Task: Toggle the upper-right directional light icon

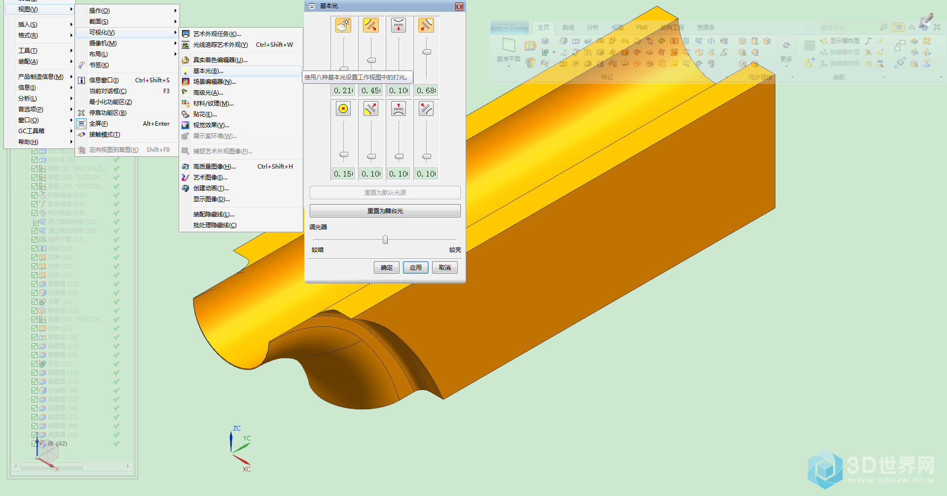Action: (x=426, y=25)
